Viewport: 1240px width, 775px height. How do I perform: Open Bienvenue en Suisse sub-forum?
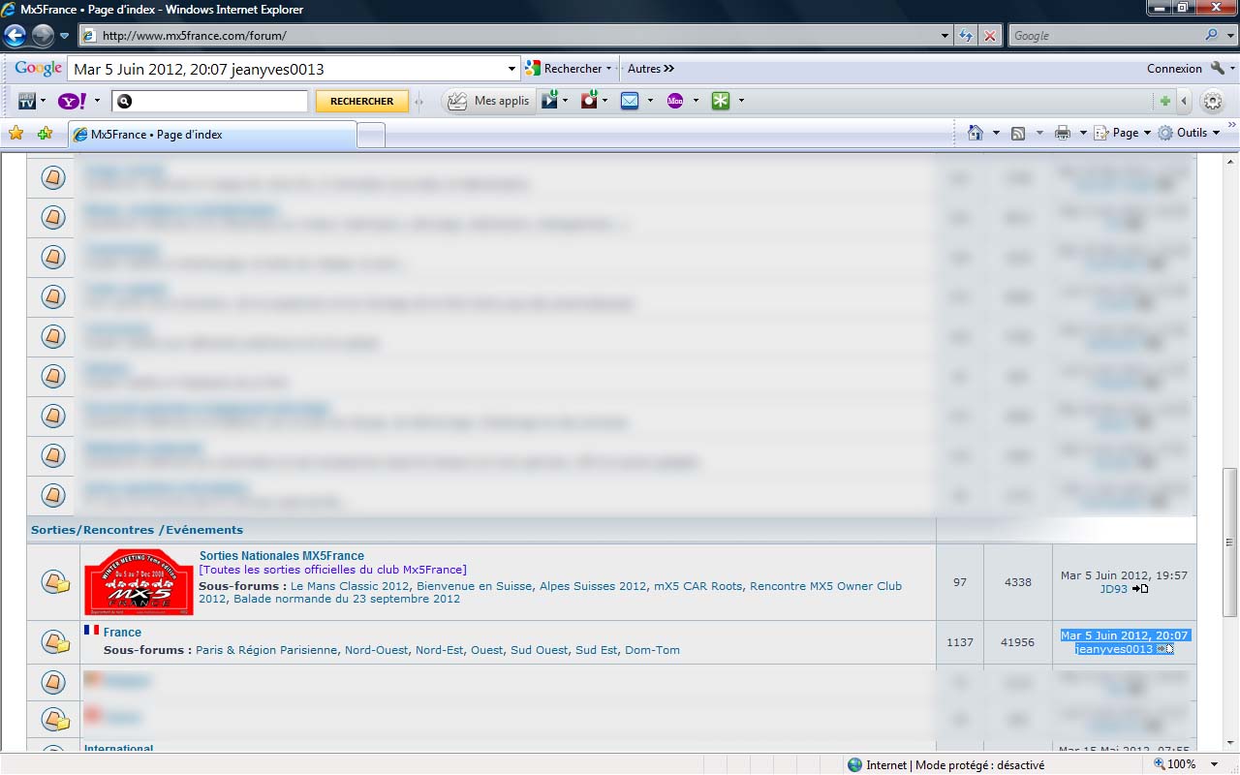tap(475, 586)
